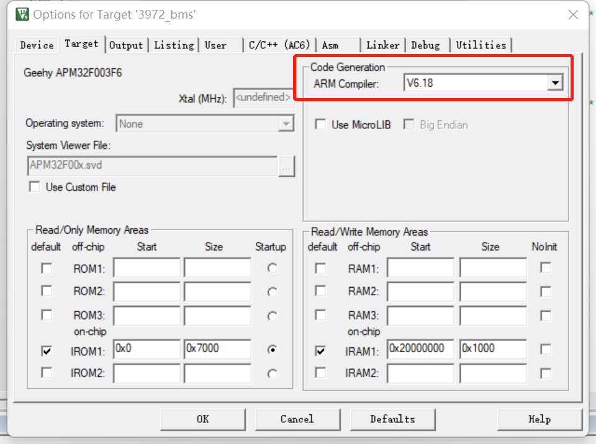Enable NoInit for IRAM2

click(546, 374)
